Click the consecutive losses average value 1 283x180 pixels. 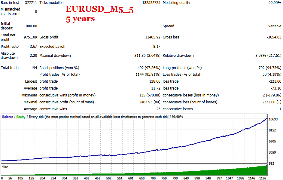point(280,109)
